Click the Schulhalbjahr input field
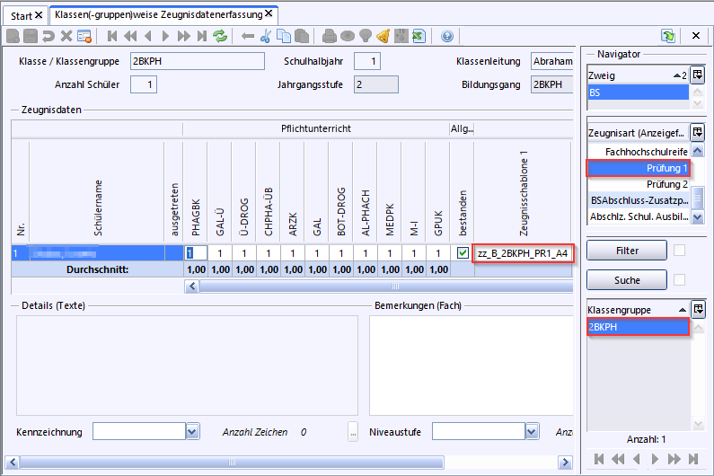Viewport: 714px width, 476px height. [367, 61]
